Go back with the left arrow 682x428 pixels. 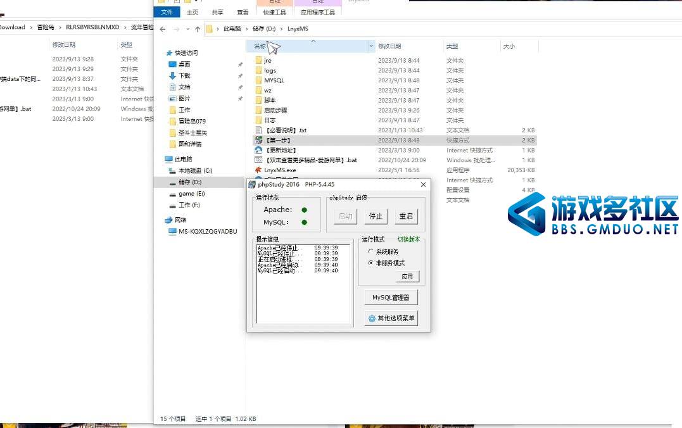(163, 29)
